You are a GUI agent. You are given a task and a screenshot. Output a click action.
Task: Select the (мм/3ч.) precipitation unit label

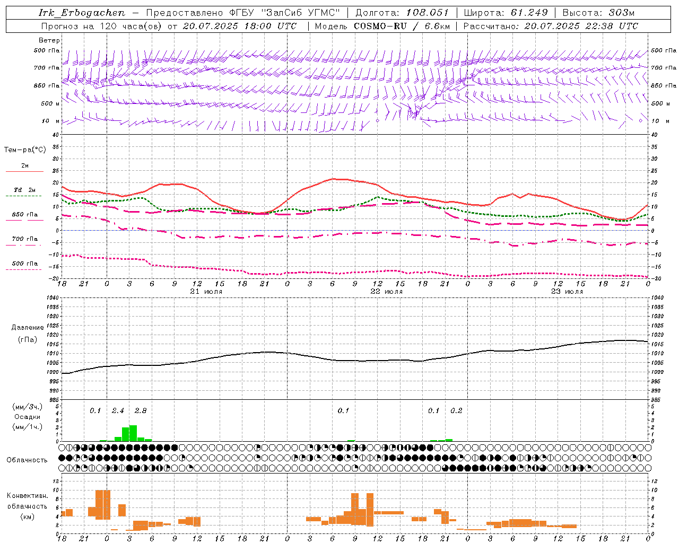[27, 407]
